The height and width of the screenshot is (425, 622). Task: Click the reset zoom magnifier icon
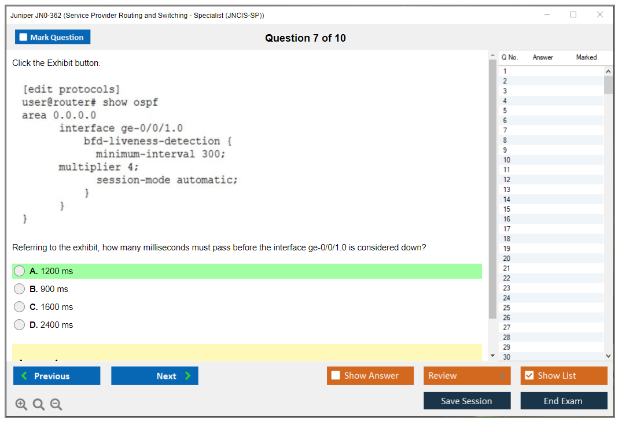click(39, 405)
